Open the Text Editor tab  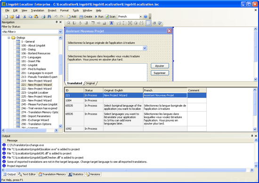coord(27,174)
